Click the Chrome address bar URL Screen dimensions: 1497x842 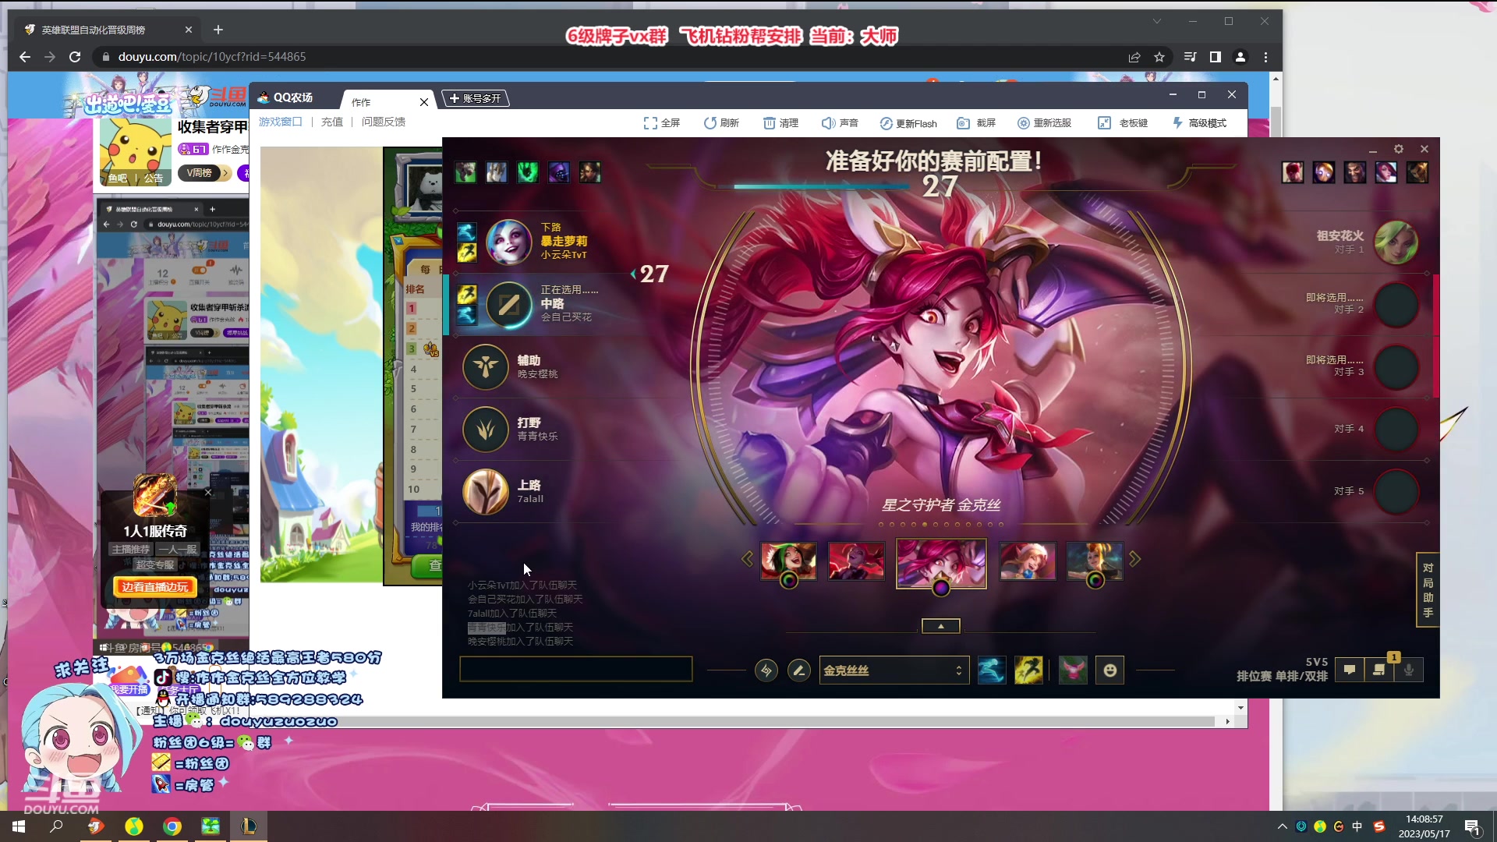point(212,57)
